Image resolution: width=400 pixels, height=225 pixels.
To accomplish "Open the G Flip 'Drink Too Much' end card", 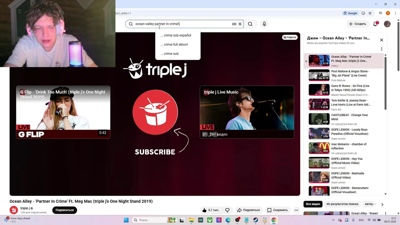I will click(x=63, y=112).
